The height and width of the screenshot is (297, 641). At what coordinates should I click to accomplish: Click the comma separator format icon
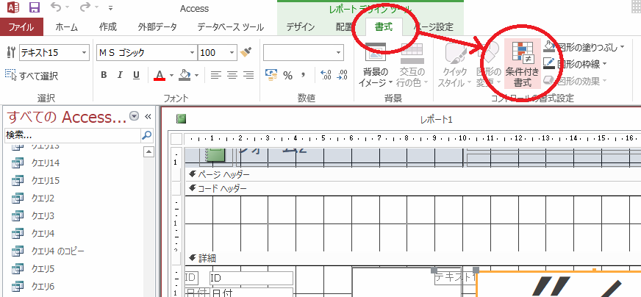[x=303, y=75]
